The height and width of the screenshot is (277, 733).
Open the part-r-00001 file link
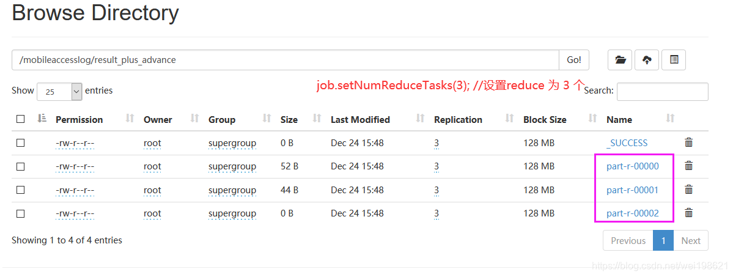click(633, 190)
